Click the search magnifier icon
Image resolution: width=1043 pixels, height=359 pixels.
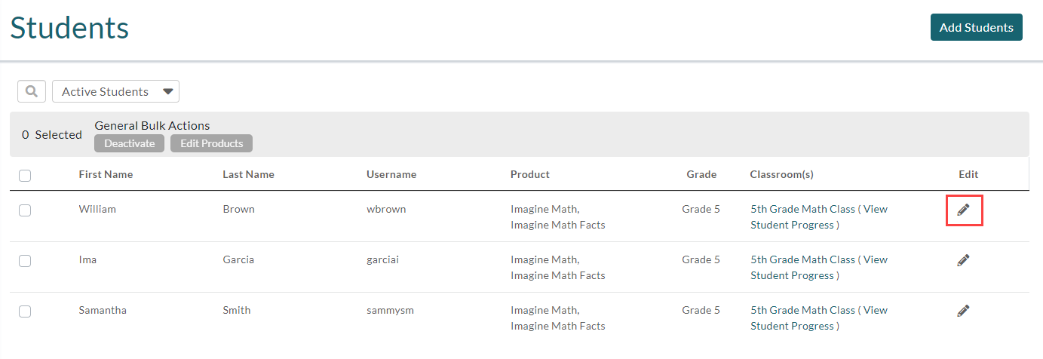(x=32, y=91)
